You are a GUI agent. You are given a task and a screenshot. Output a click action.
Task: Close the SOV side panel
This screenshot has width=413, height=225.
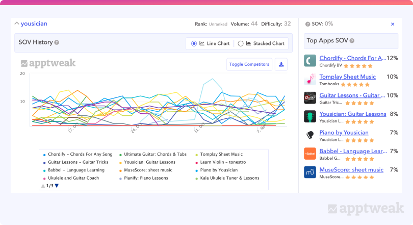click(x=393, y=24)
